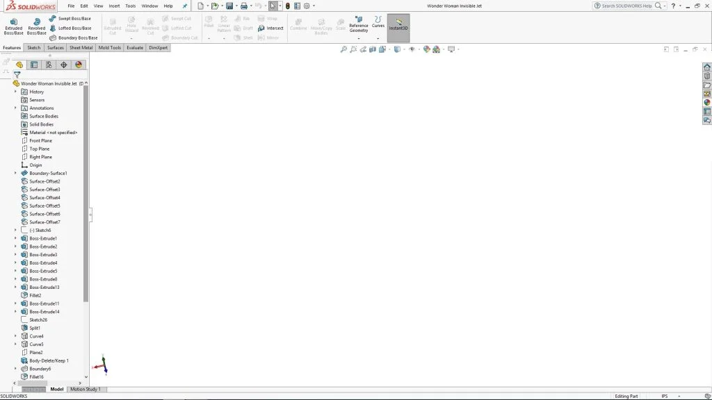Viewport: 712px width, 400px height.
Task: Pin the menu bar with pushpin
Action: (185, 6)
